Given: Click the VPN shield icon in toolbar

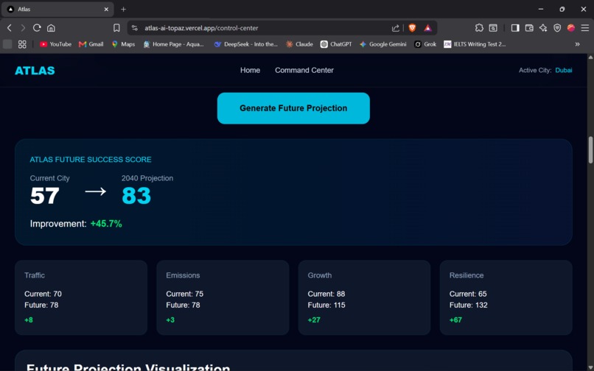Looking at the screenshot, I should 557,28.
